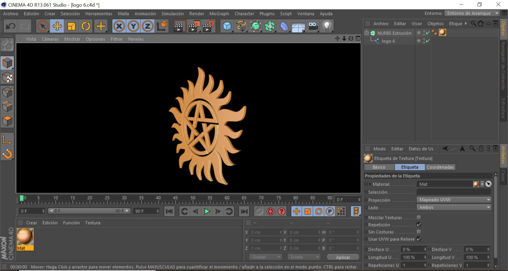Select Polygons mode icon

pyautogui.click(x=7, y=121)
